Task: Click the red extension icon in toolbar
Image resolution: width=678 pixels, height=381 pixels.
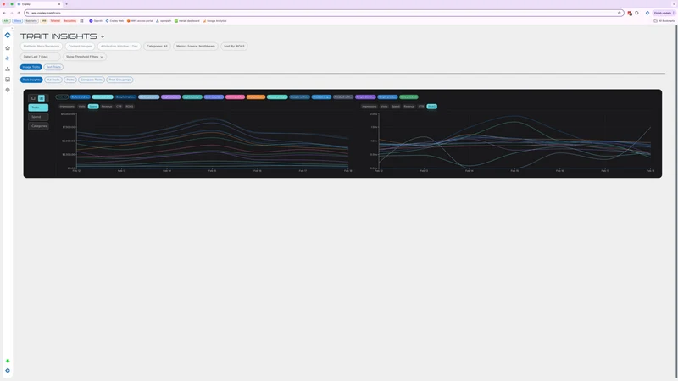Action: [x=630, y=13]
